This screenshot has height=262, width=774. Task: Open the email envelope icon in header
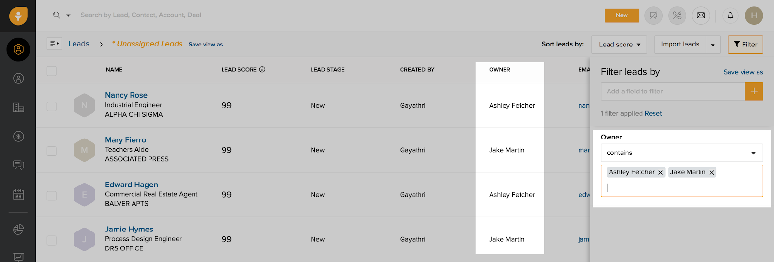pyautogui.click(x=701, y=15)
